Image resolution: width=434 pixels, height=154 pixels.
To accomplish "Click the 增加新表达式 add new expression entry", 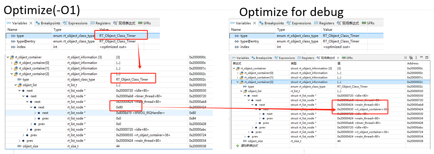I will 249,145.
